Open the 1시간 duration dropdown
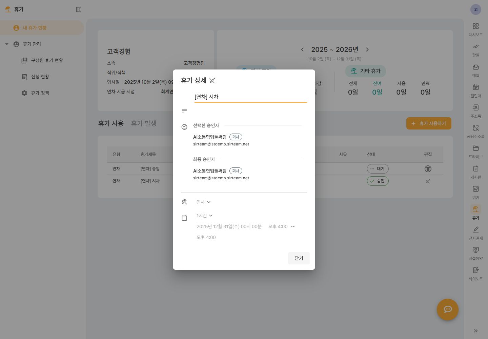488x339 pixels. tap(205, 216)
